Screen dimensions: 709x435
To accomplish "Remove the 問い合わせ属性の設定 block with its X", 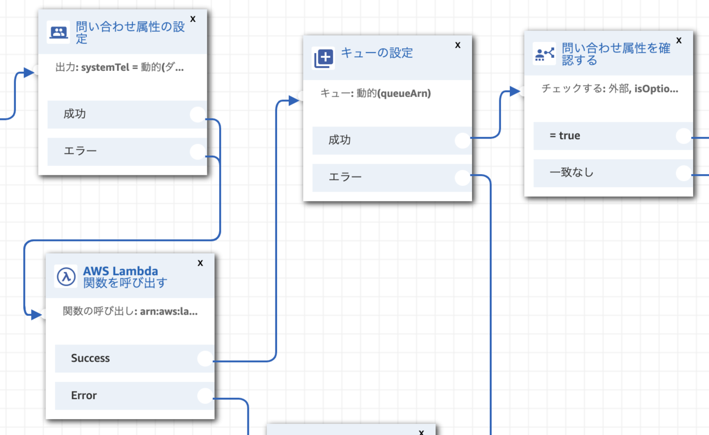I will [x=193, y=19].
